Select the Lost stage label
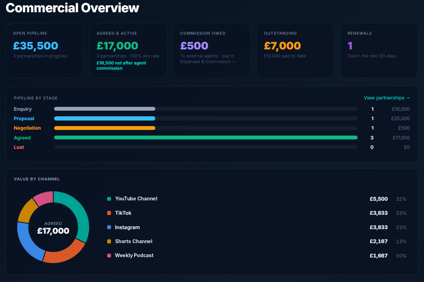This screenshot has height=282, width=424. 19,147
